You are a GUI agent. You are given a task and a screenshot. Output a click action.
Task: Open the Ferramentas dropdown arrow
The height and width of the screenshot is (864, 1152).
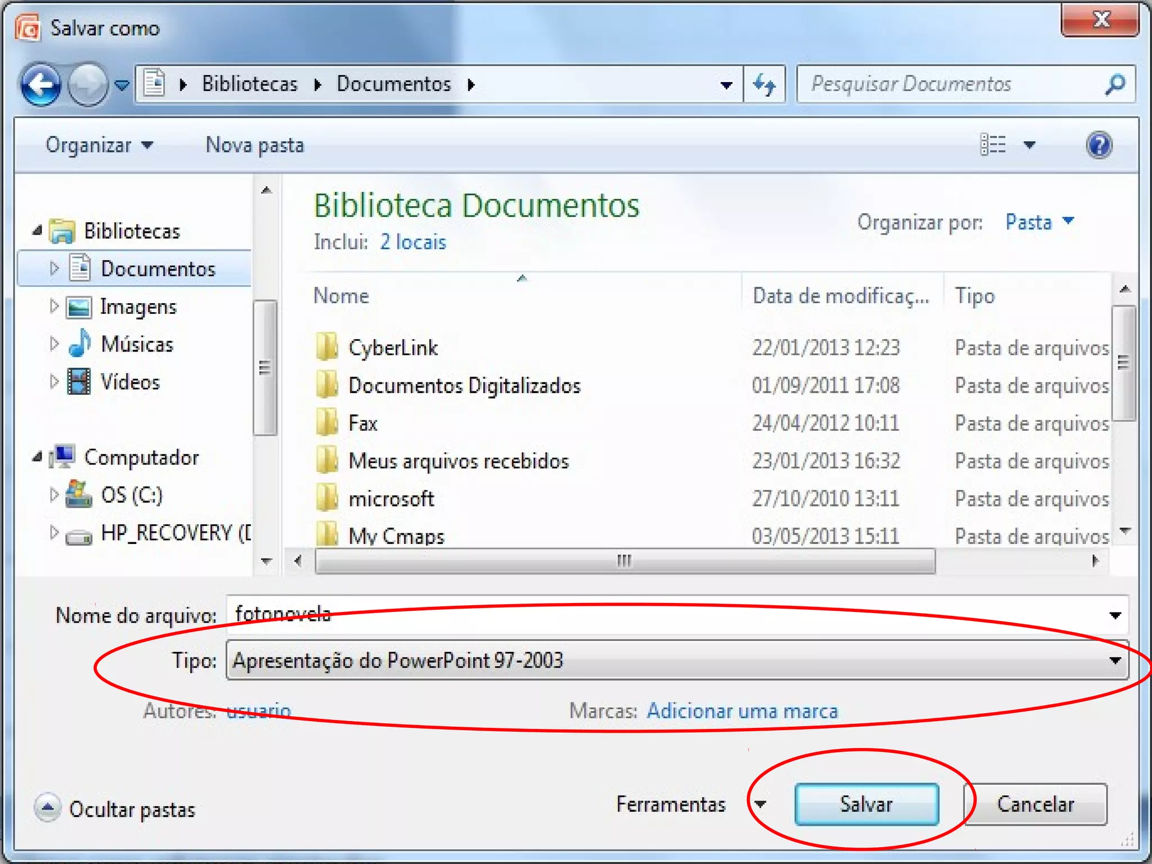(760, 804)
